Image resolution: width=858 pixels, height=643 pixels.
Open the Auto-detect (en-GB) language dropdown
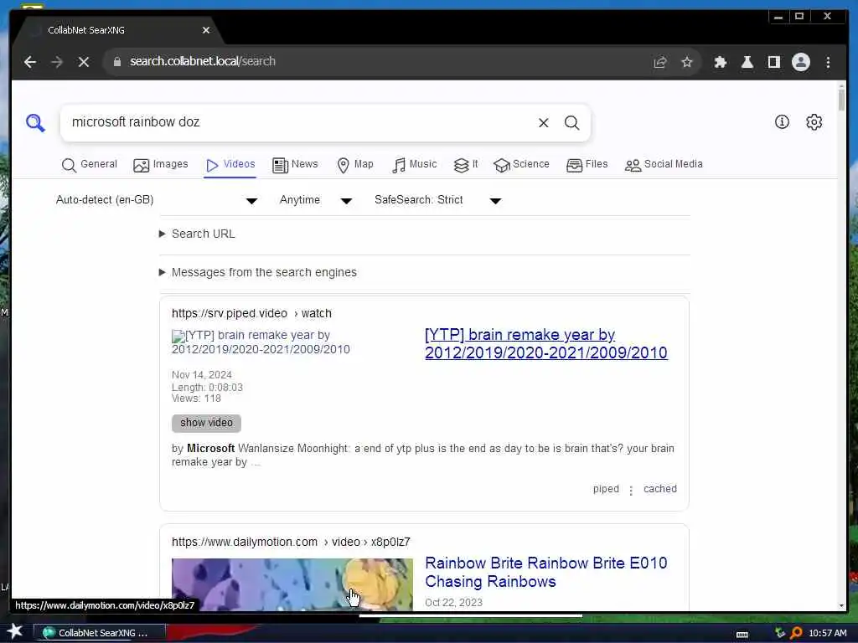click(x=157, y=200)
